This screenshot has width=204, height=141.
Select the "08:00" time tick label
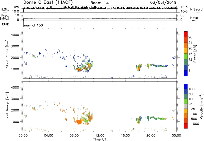74,136
